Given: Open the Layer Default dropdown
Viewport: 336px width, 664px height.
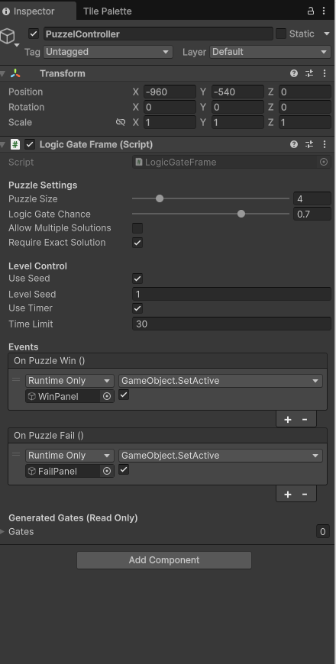Looking at the screenshot, I should point(270,52).
